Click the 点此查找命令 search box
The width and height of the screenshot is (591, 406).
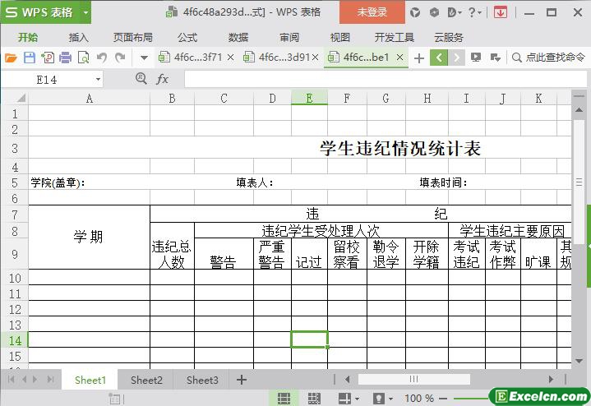click(549, 58)
